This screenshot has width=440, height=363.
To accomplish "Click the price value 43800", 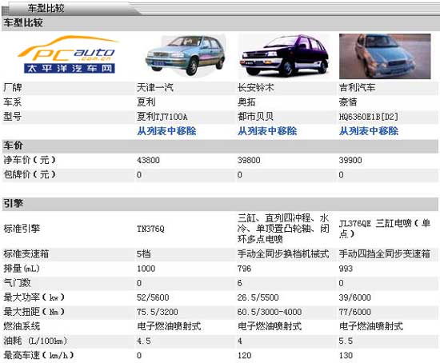I will (148, 160).
